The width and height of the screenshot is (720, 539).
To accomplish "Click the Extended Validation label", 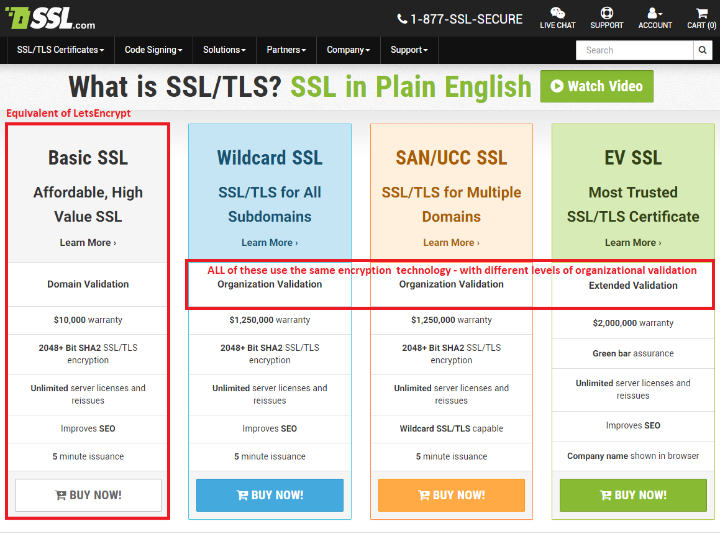I will click(633, 286).
